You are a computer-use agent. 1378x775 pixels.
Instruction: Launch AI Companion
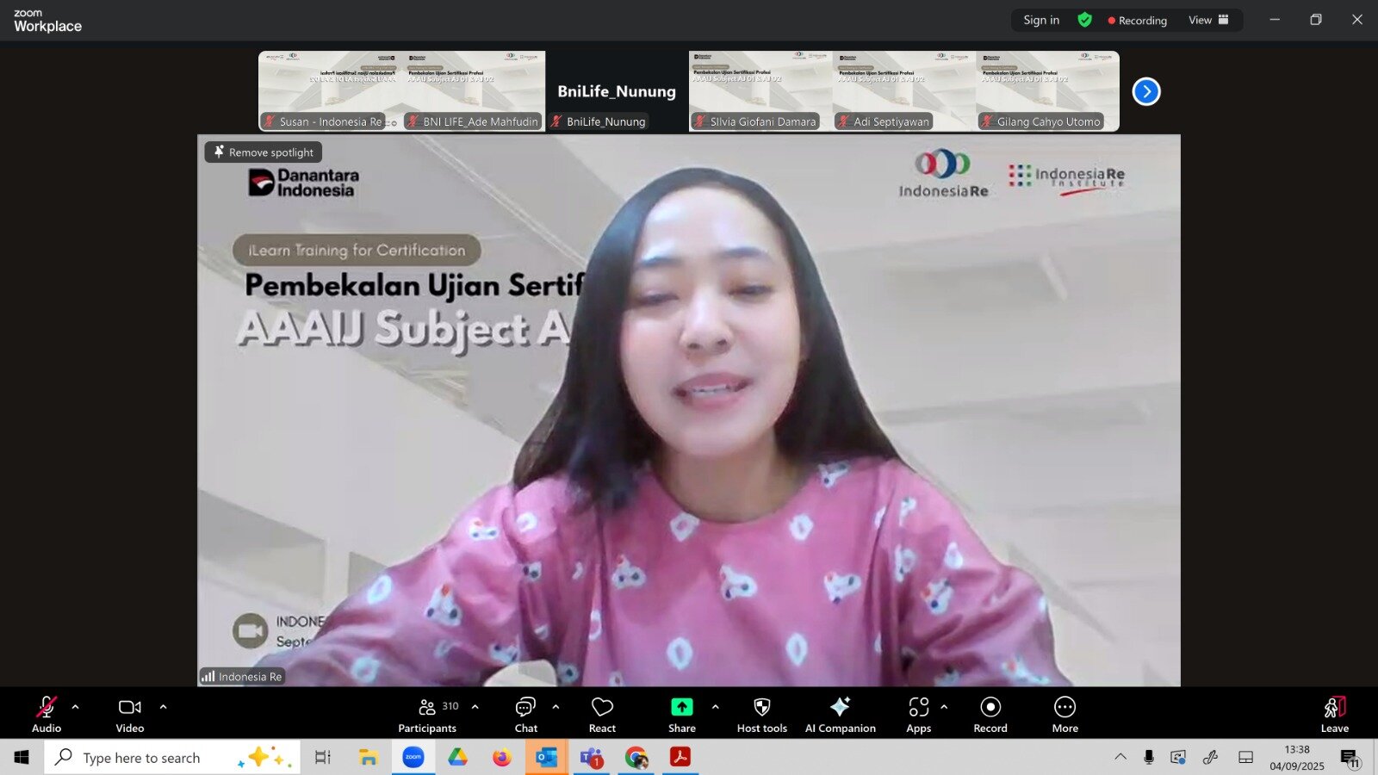pyautogui.click(x=840, y=715)
